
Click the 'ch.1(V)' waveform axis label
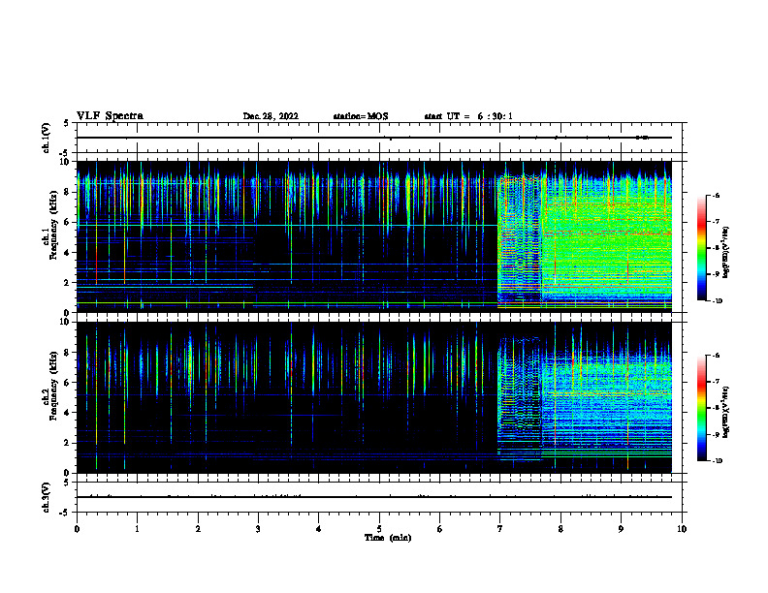click(46, 138)
